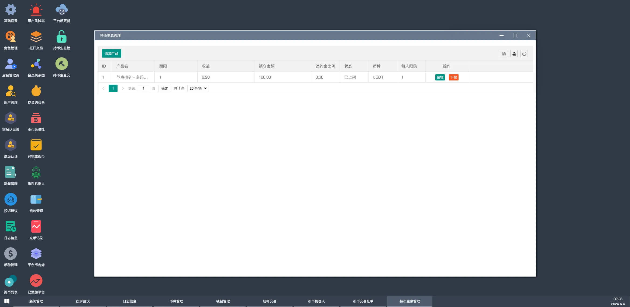Image resolution: width=630 pixels, height=307 pixels.
Task: Click the orange 下架 button
Action: 454,77
